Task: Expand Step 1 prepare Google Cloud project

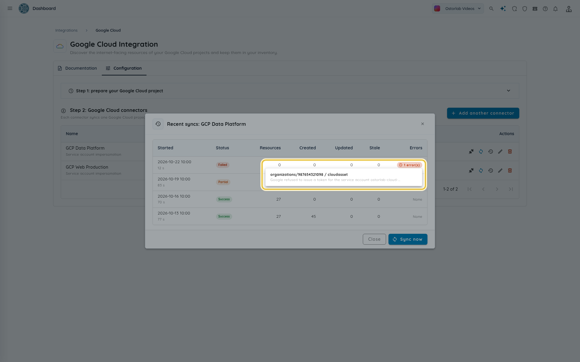Action: click(x=290, y=91)
